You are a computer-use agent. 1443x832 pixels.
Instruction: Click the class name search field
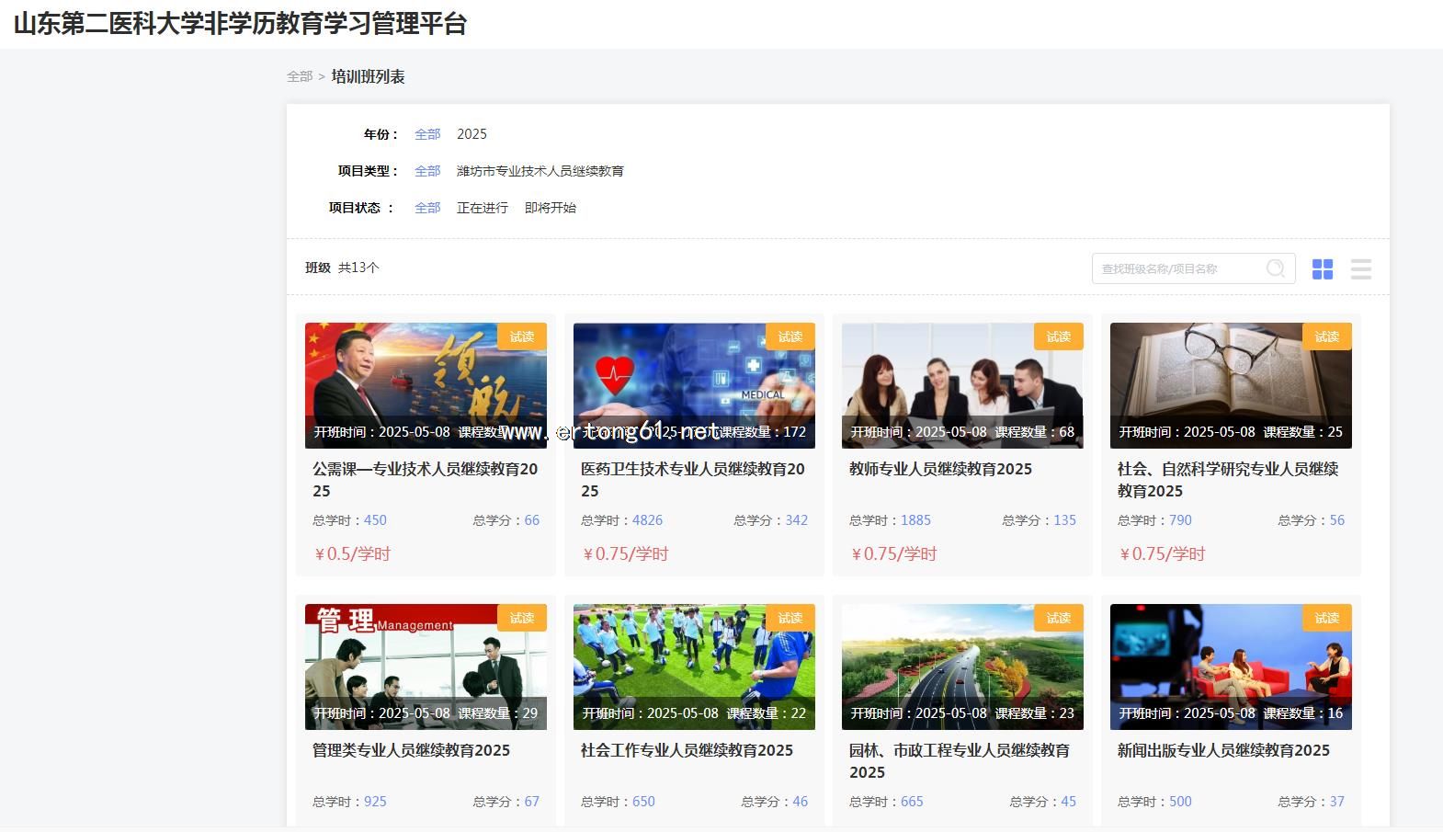(1176, 268)
